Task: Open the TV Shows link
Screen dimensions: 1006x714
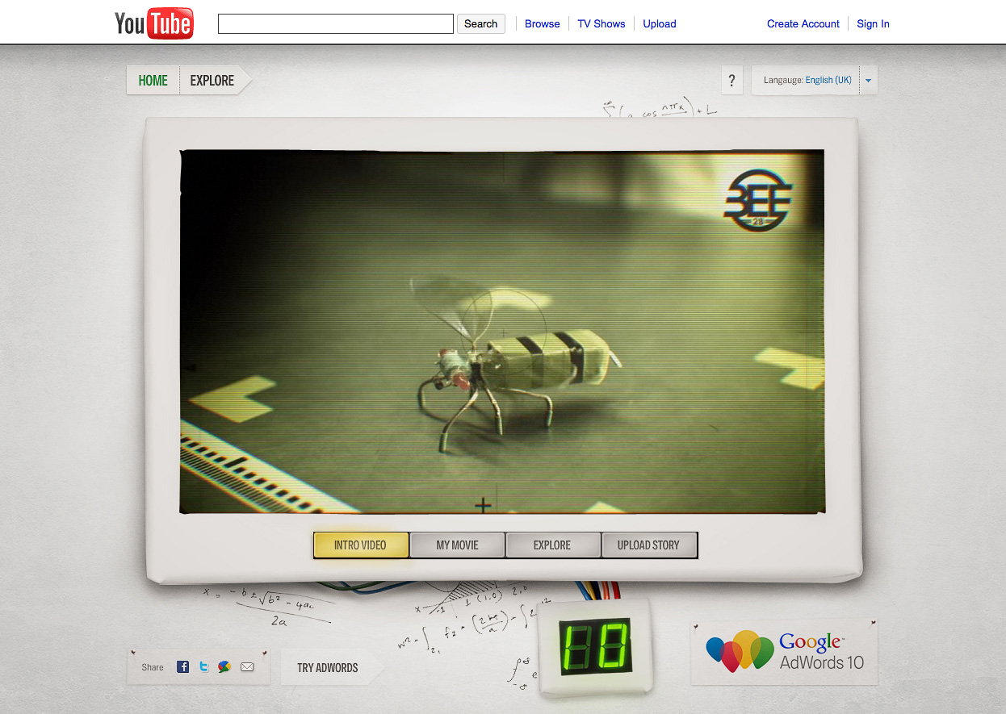Action: 602,23
